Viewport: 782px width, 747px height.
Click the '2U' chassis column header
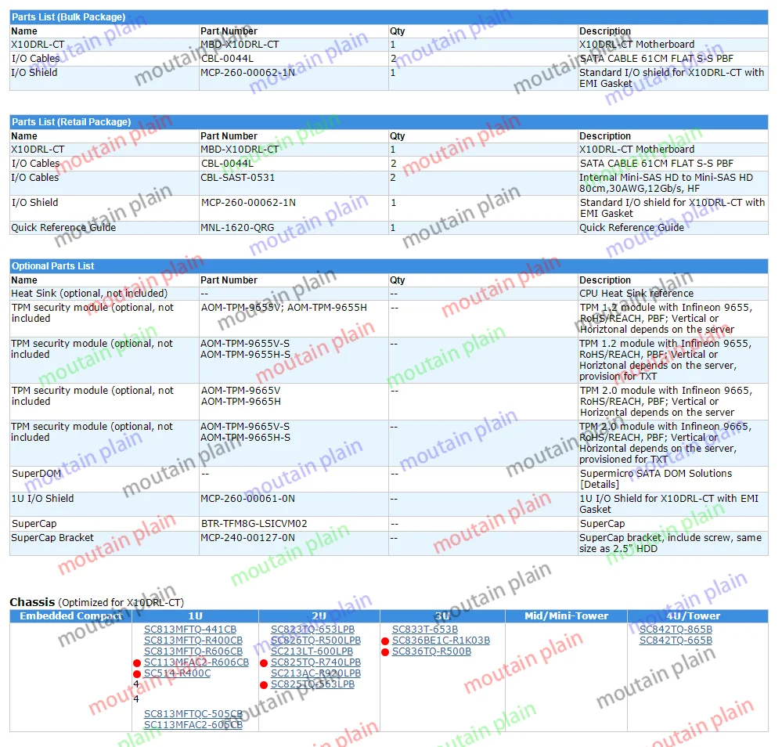tap(319, 615)
